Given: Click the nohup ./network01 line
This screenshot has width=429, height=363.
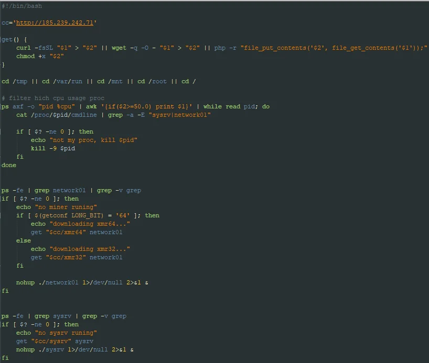Looking at the screenshot, I should 82,283.
